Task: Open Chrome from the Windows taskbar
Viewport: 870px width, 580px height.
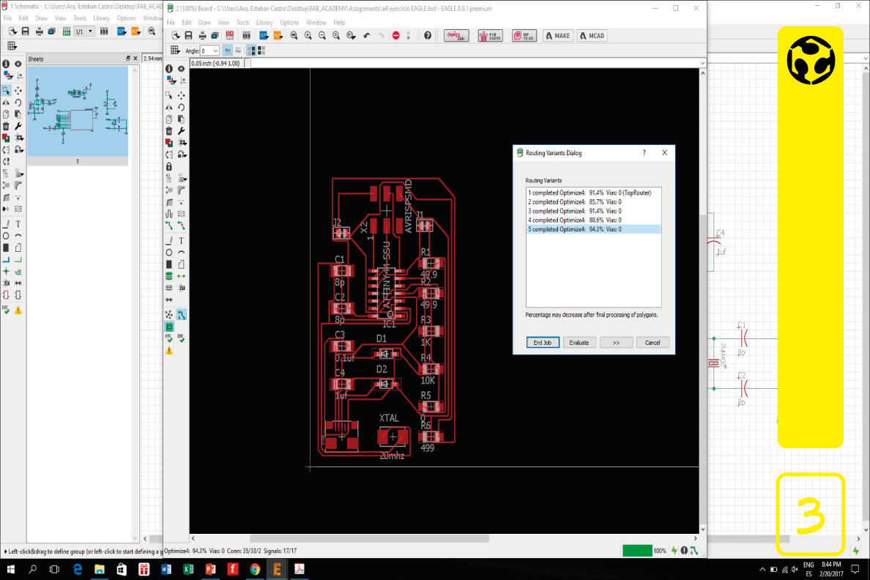Action: [255, 569]
